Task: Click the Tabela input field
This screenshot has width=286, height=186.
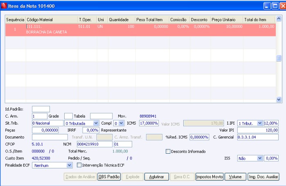Action: [x=101, y=116]
